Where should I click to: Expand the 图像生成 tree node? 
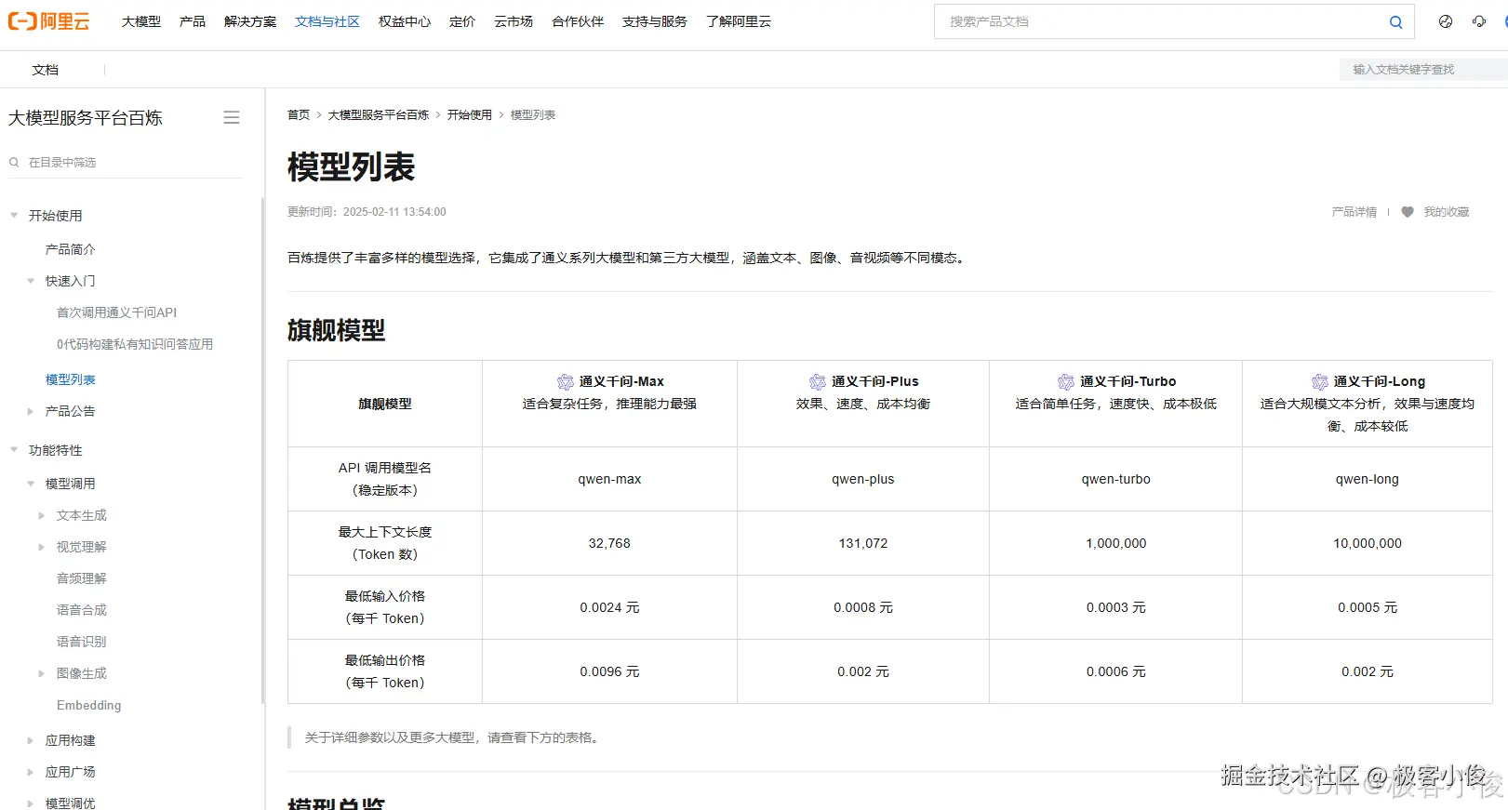tap(41, 672)
